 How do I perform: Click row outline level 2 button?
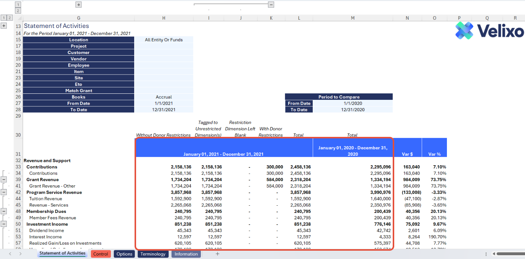tap(10, 18)
